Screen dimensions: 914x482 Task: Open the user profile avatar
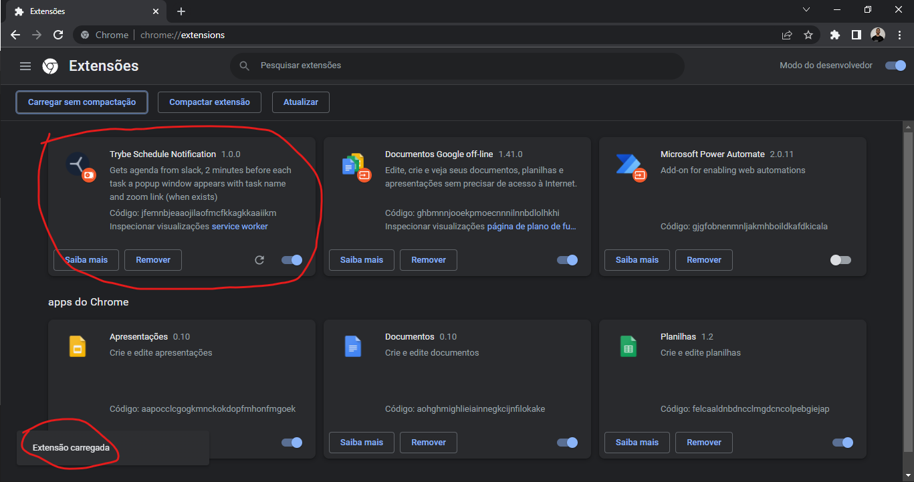[x=878, y=35]
